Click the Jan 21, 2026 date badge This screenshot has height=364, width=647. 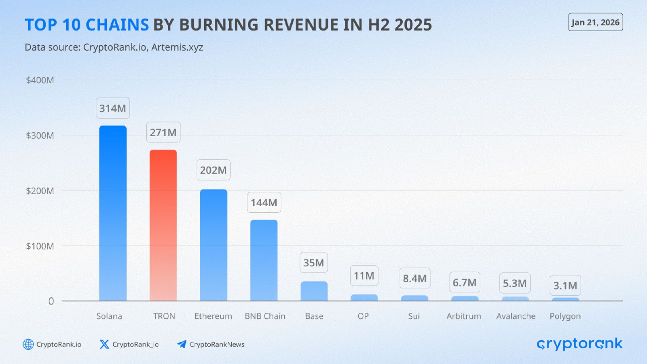[x=595, y=22]
